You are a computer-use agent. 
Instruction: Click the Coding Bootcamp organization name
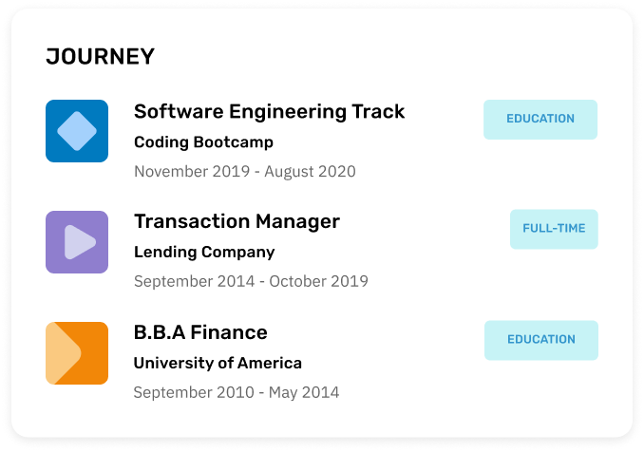click(203, 142)
